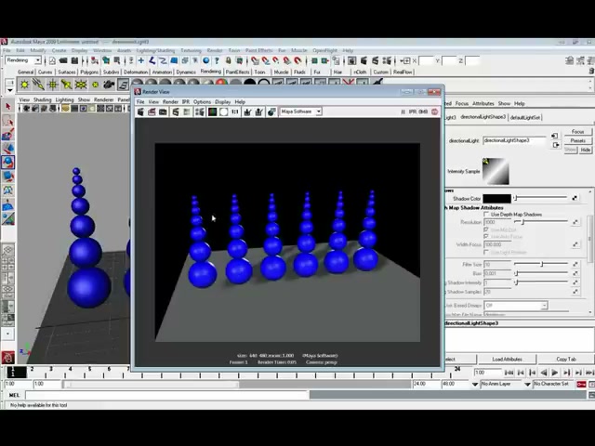Click the Go to output connection icon
The image size is (595, 446).
pyautogui.click(x=556, y=145)
